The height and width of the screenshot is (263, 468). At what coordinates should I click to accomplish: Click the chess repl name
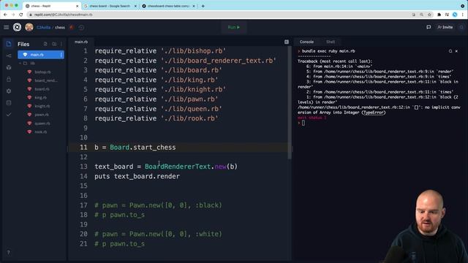click(x=60, y=28)
